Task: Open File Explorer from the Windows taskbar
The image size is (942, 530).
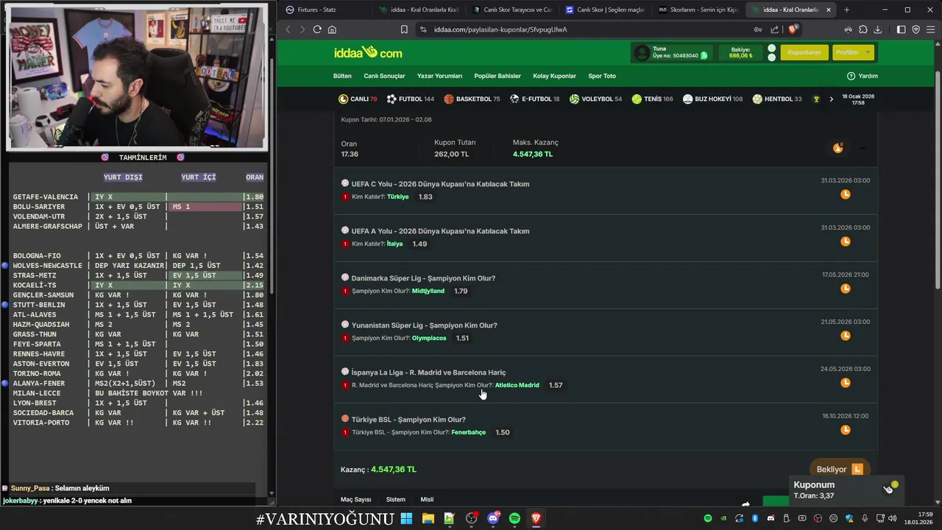Action: [x=428, y=518]
